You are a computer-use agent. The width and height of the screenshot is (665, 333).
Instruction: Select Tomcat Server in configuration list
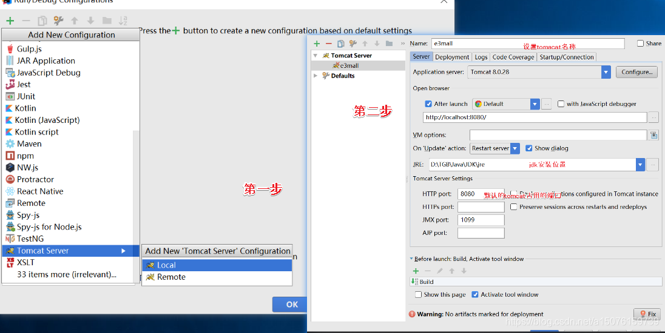pyautogui.click(x=70, y=251)
